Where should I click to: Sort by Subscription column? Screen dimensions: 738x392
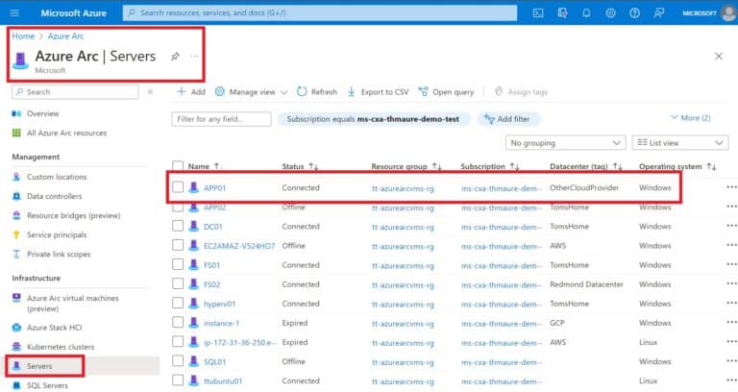pos(514,166)
